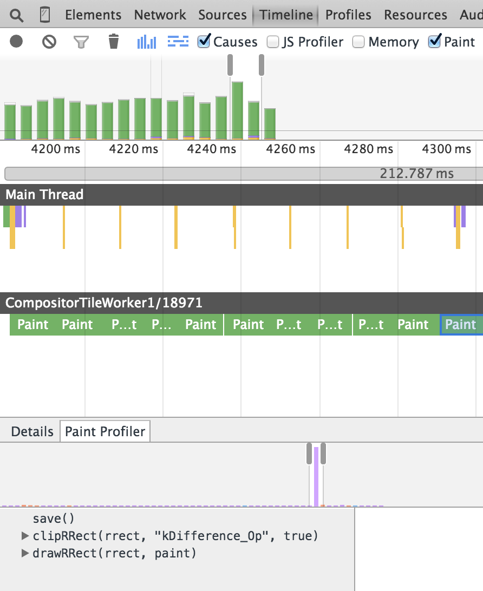Grab the left overview window handle

point(230,65)
